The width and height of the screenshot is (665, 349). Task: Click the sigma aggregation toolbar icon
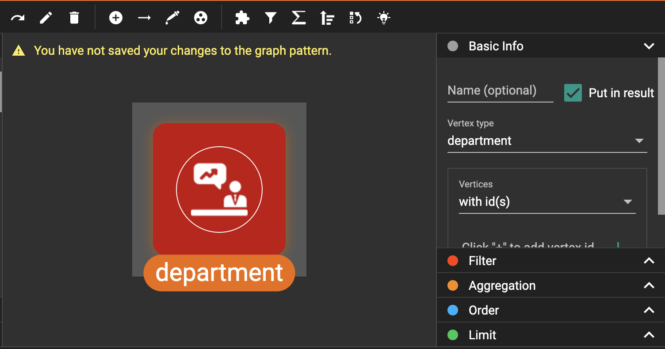[299, 18]
